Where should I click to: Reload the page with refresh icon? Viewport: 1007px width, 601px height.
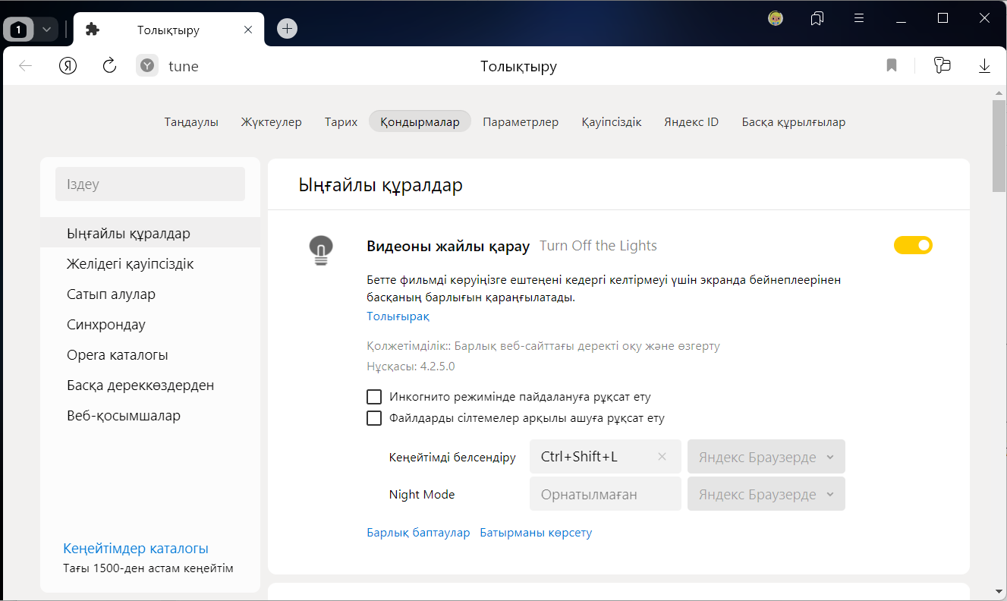109,66
